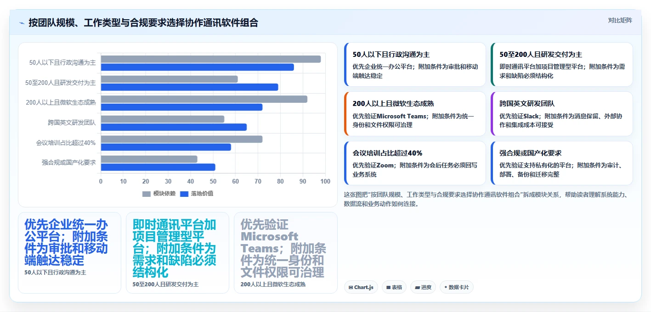The image size is (651, 312).
Task: Click the y-axis label 跨国英文研发团队
Action: point(72,123)
